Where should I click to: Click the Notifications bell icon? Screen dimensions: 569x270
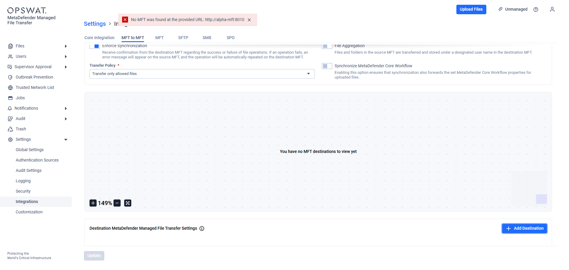click(x=10, y=108)
